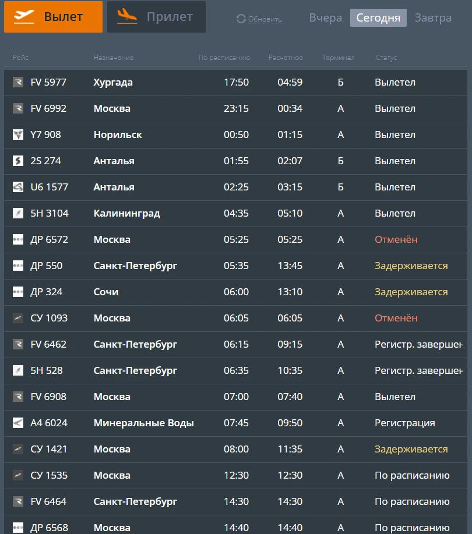Click estimated time 04:59 for FV 5977
Image resolution: width=472 pixels, height=534 pixels.
click(x=290, y=83)
